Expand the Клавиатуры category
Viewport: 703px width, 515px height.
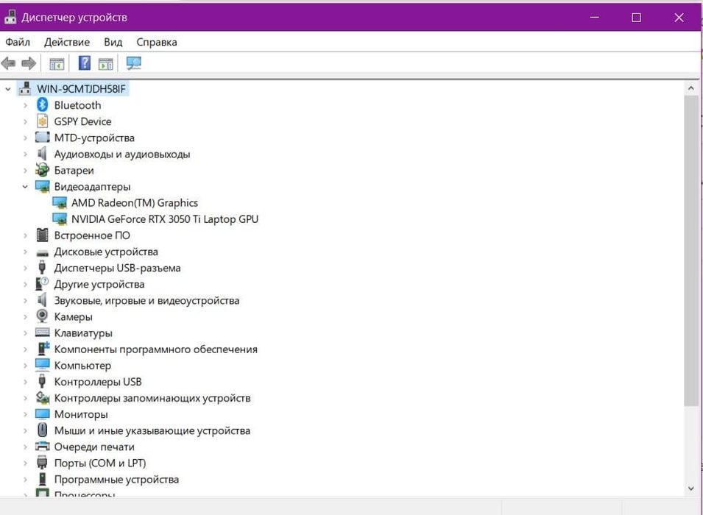point(25,333)
